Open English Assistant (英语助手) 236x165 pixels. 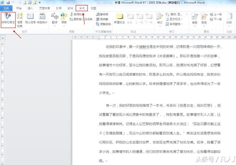tap(77, 14)
